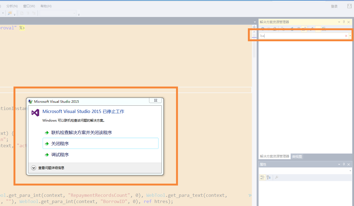Viewport: 354px width, 206px height.
Task: Open the empty combo box in the toolbar
Action: [x=58, y=13]
